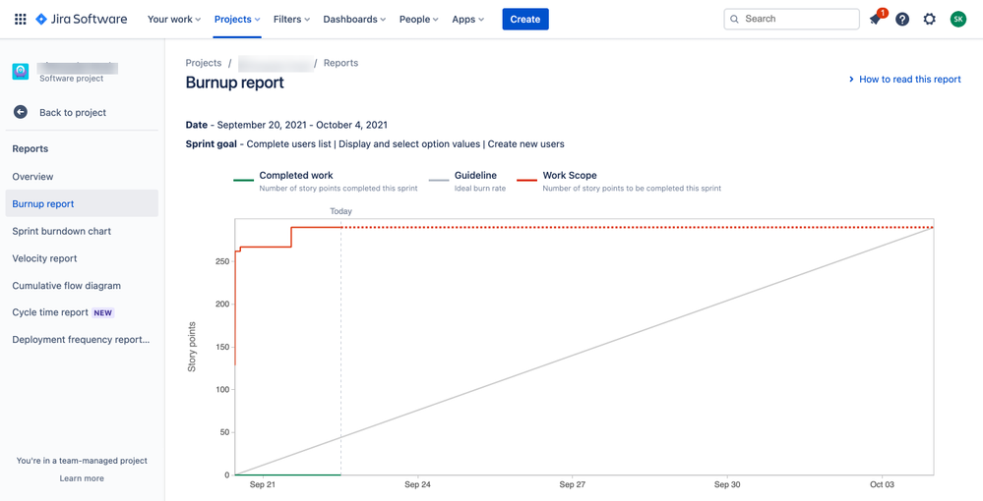Screen dimensions: 983x501
Task: Click the Sep 27 axis label
Action: coord(573,484)
